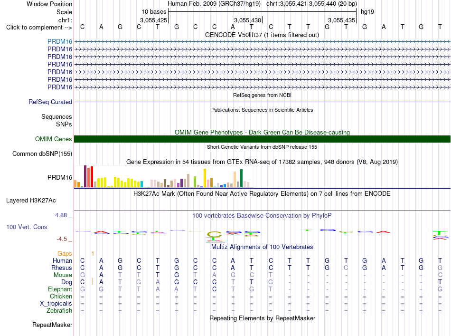
Task: Click PRDM16 label beside the GTEx bar chart
Action: point(60,177)
